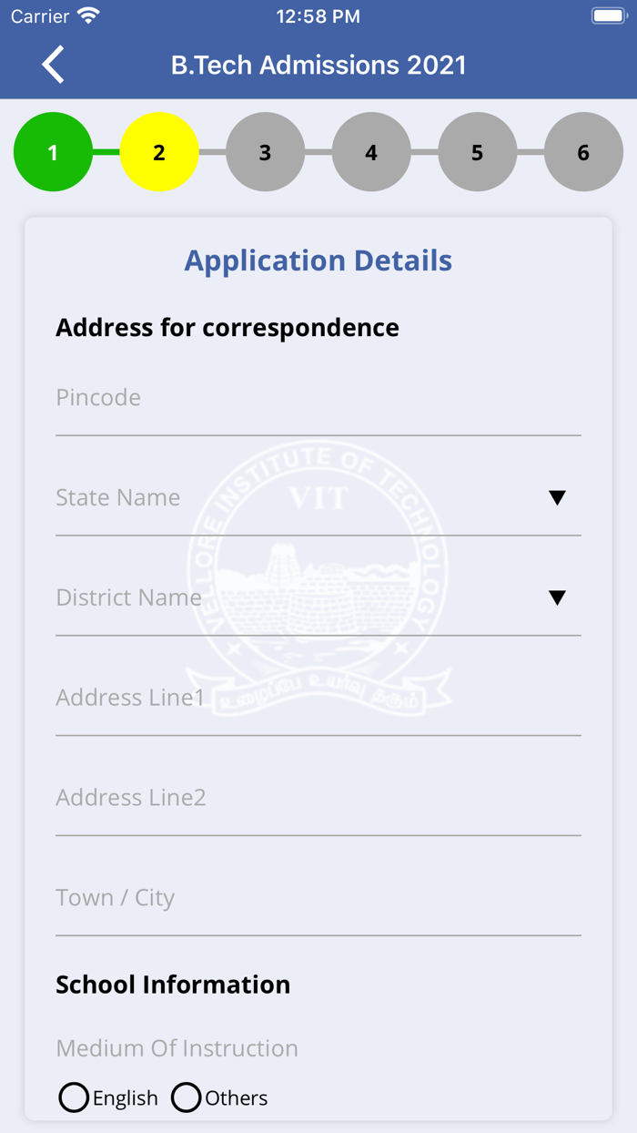Select English as medium of instruction
The image size is (637, 1133).
click(74, 1097)
